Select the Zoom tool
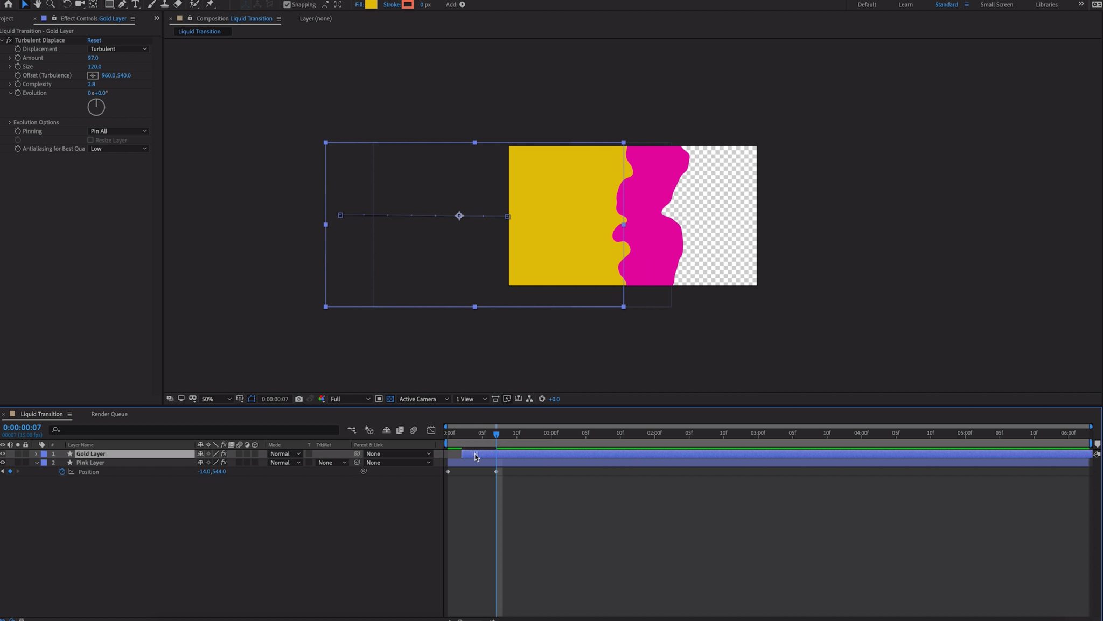The height and width of the screenshot is (621, 1103). tap(51, 4)
